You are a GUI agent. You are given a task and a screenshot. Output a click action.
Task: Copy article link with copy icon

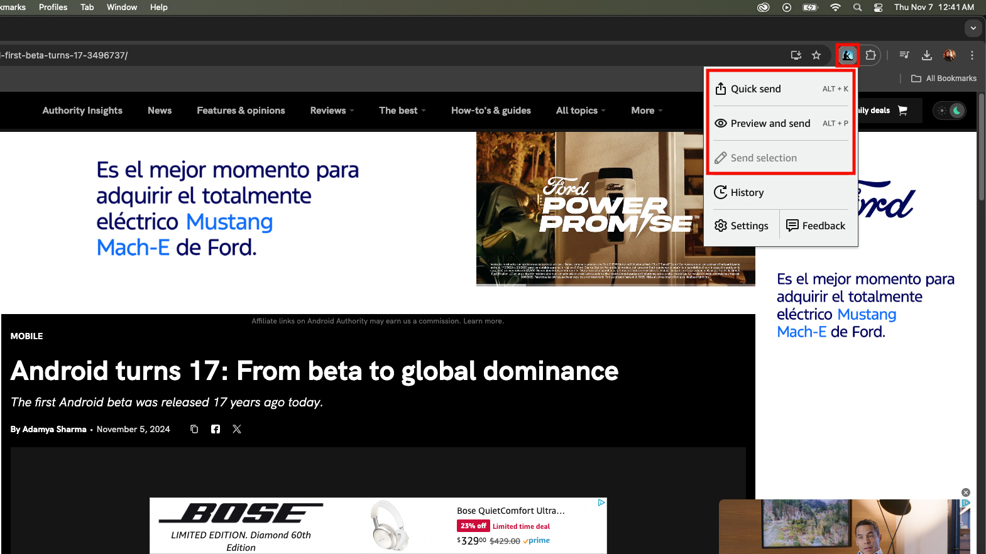click(194, 429)
